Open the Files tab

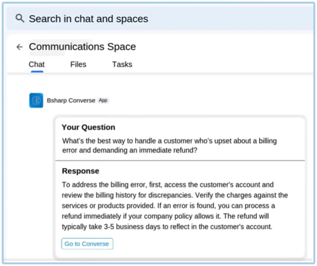[78, 65]
